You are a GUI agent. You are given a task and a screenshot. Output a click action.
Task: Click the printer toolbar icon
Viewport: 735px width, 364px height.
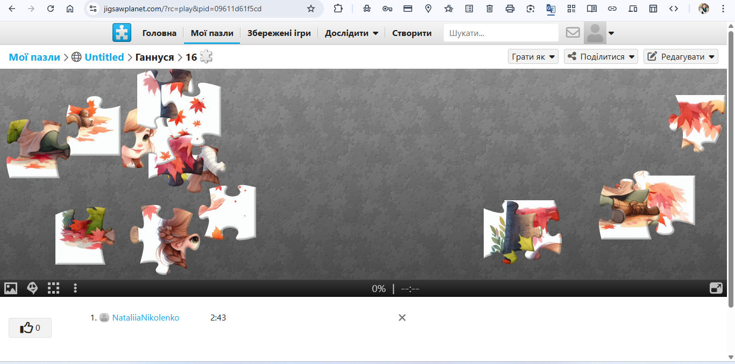pos(510,9)
